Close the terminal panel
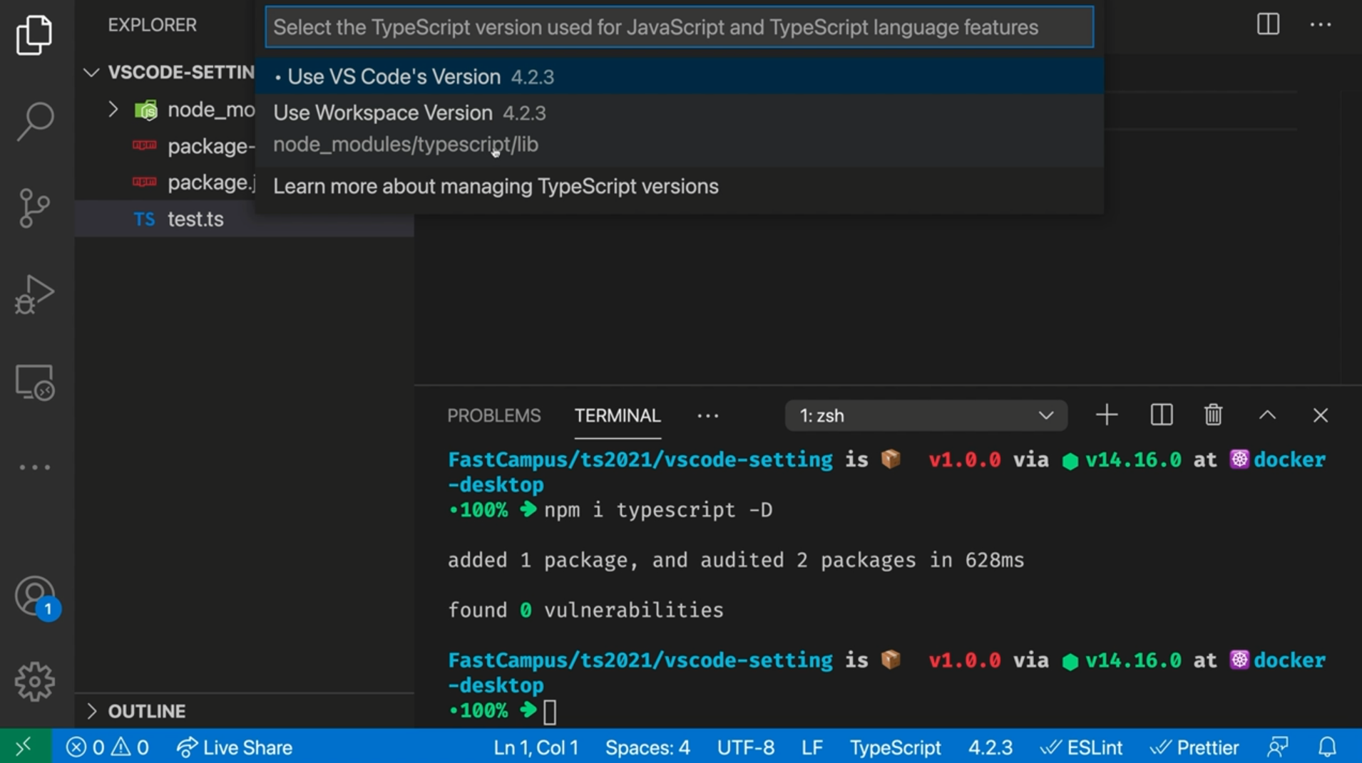This screenshot has width=1362, height=763. click(x=1321, y=415)
